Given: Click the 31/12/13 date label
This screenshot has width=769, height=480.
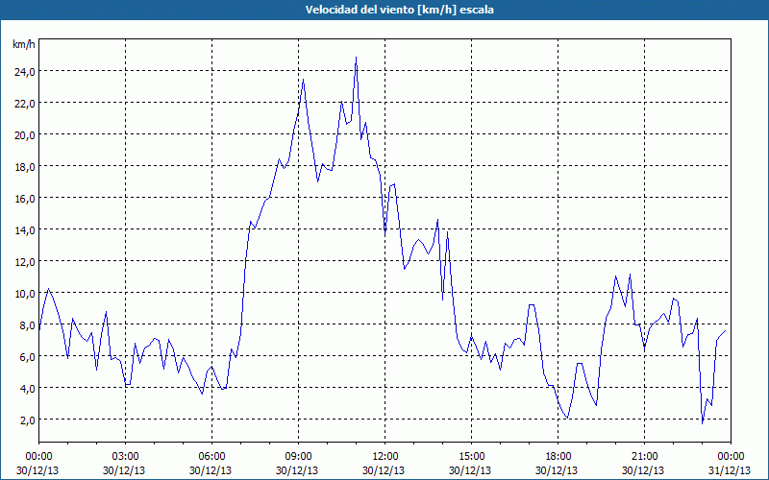Looking at the screenshot, I should click(730, 470).
